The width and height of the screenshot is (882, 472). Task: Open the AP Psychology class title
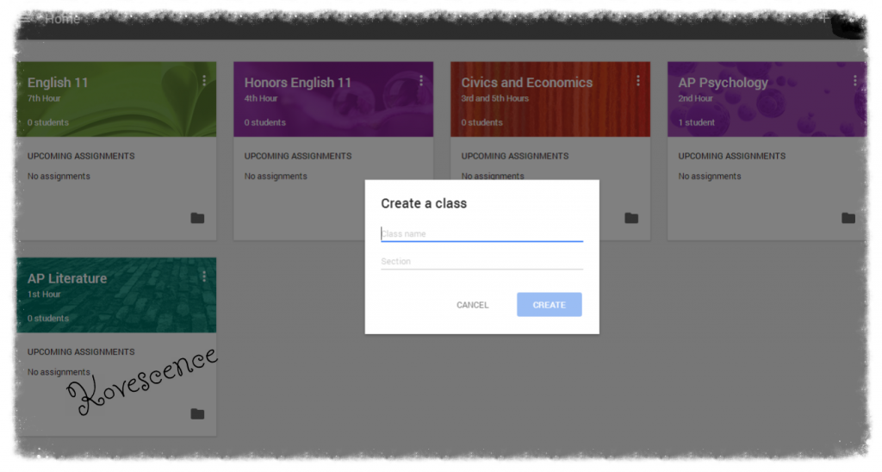723,83
